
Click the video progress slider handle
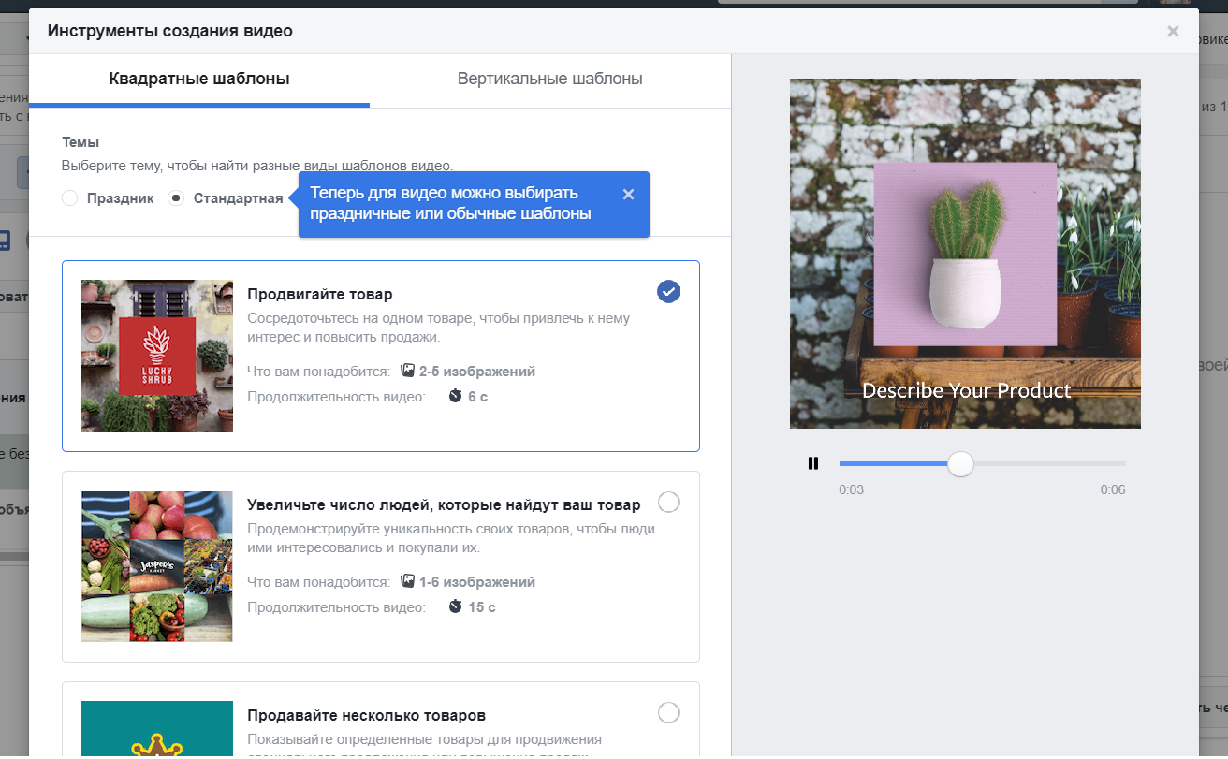click(x=959, y=463)
